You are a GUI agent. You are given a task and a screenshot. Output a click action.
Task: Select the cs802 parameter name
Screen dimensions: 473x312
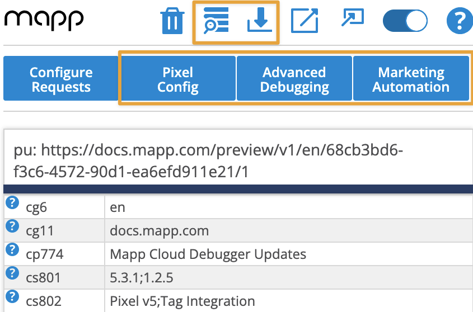[x=44, y=301]
